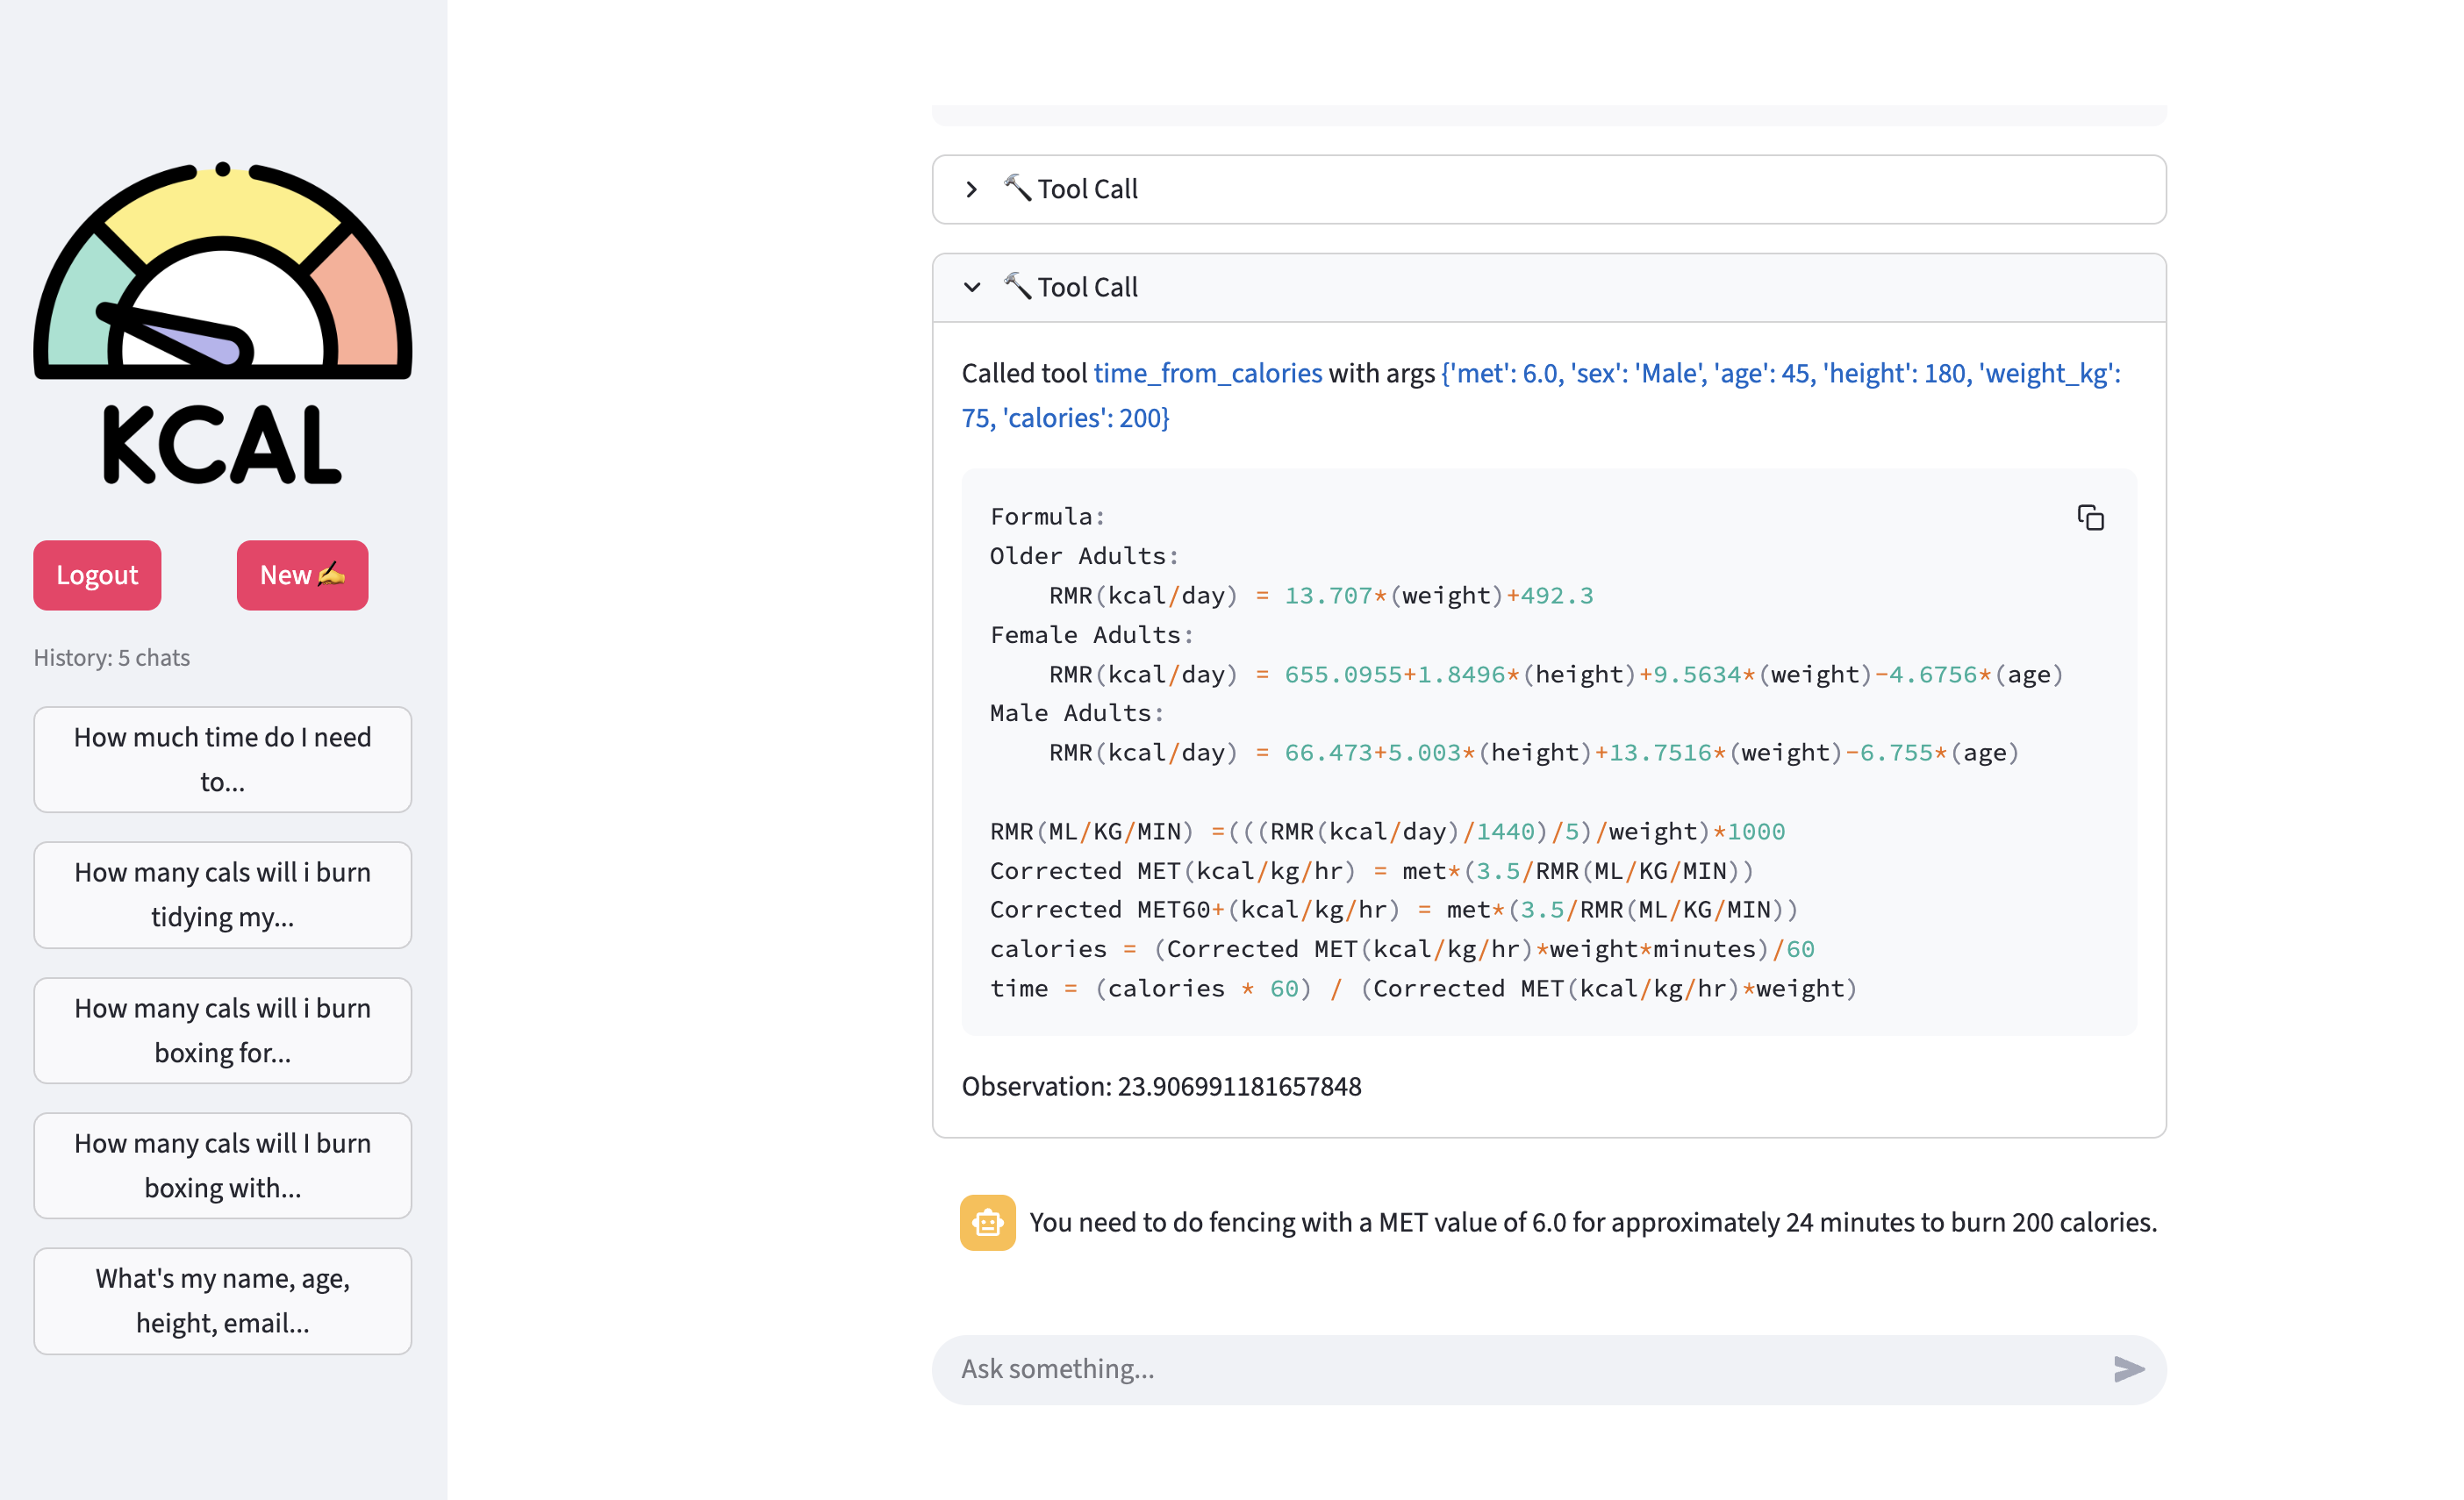Collapse the open Tool Call chevron

click(x=971, y=288)
